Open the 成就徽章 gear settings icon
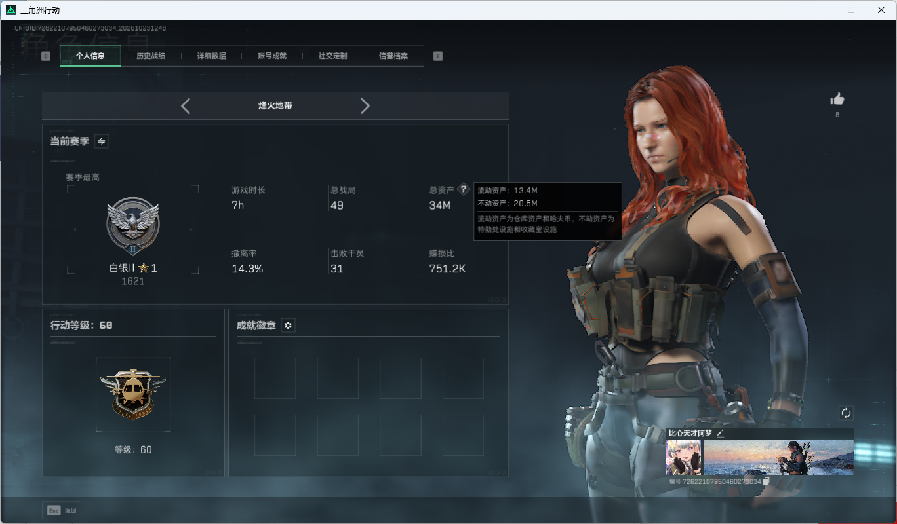This screenshot has width=897, height=524. [288, 326]
